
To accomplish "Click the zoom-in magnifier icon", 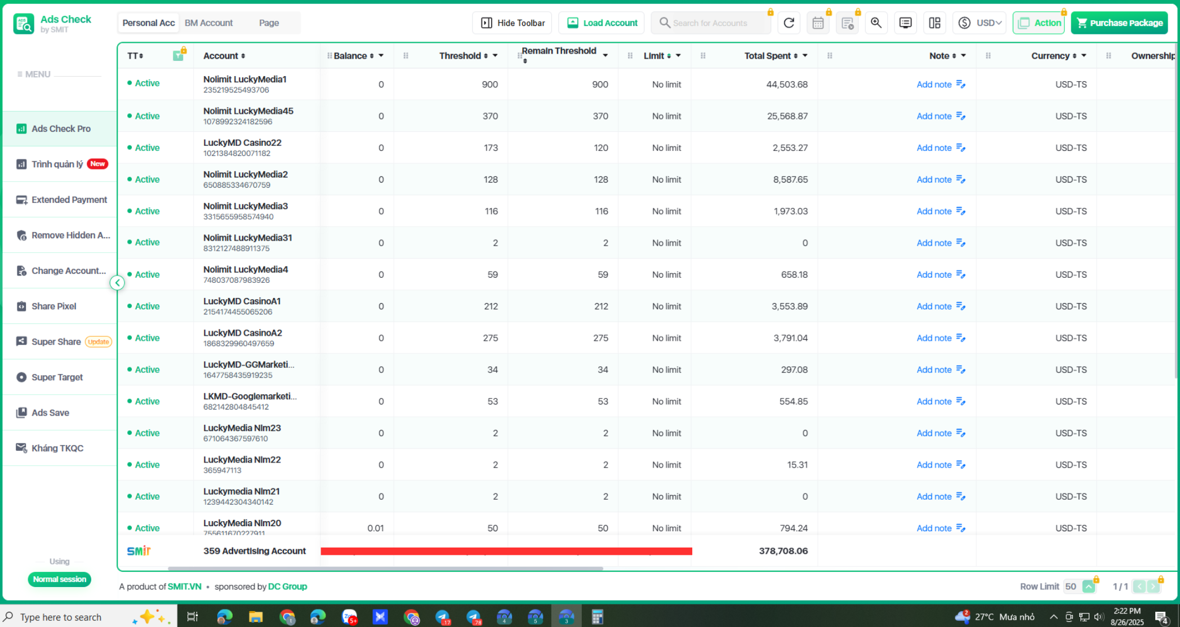I will [876, 23].
